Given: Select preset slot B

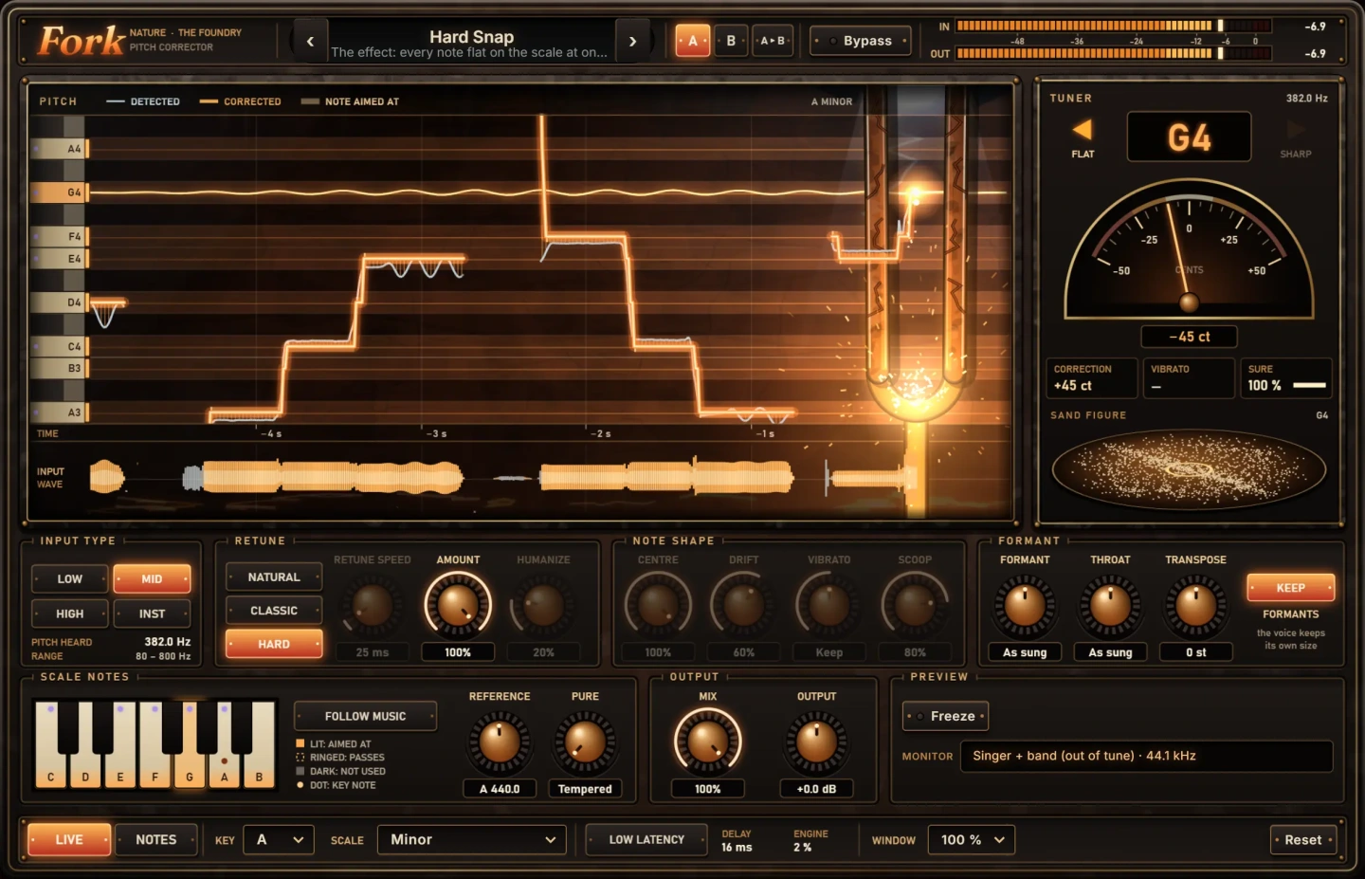Looking at the screenshot, I should coord(731,41).
